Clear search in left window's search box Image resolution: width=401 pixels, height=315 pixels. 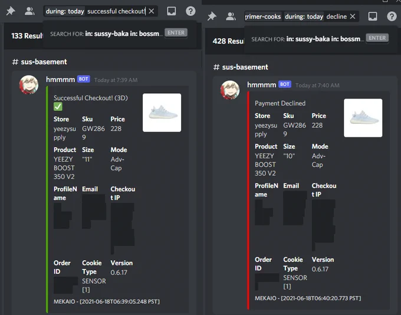coord(152,11)
